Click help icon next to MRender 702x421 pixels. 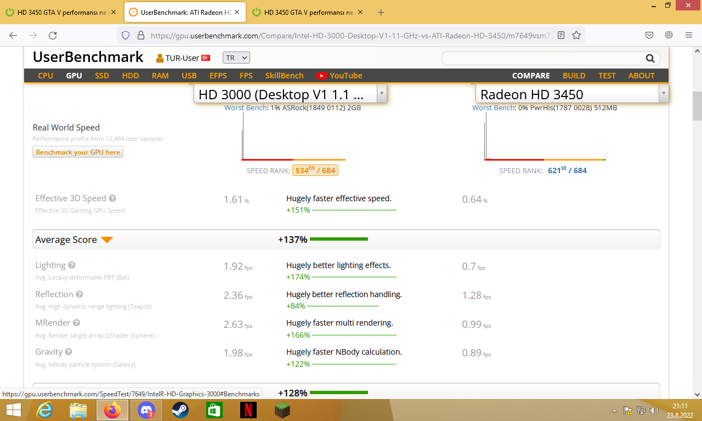(76, 323)
